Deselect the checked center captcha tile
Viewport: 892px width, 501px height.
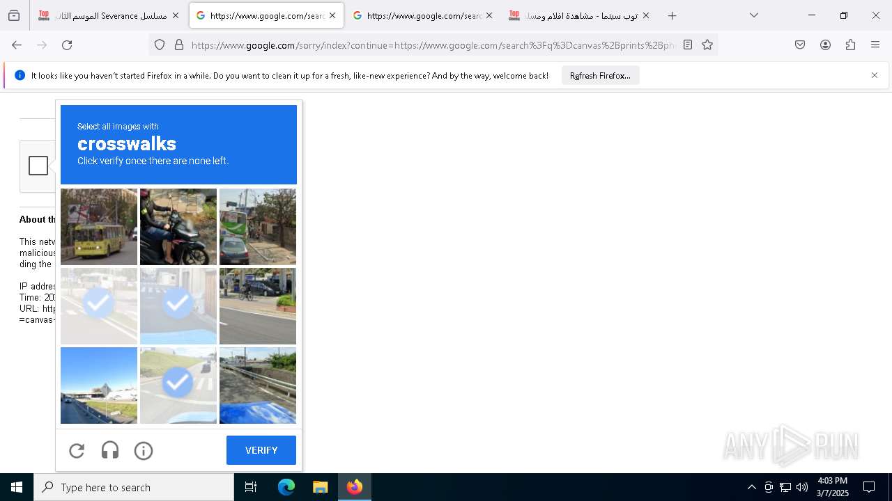tap(178, 306)
